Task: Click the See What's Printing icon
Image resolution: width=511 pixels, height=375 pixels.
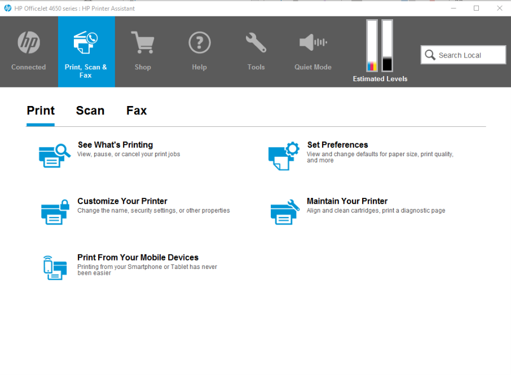Action: point(55,155)
